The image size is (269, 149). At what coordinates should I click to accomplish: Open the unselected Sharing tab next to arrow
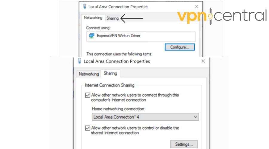(113, 18)
